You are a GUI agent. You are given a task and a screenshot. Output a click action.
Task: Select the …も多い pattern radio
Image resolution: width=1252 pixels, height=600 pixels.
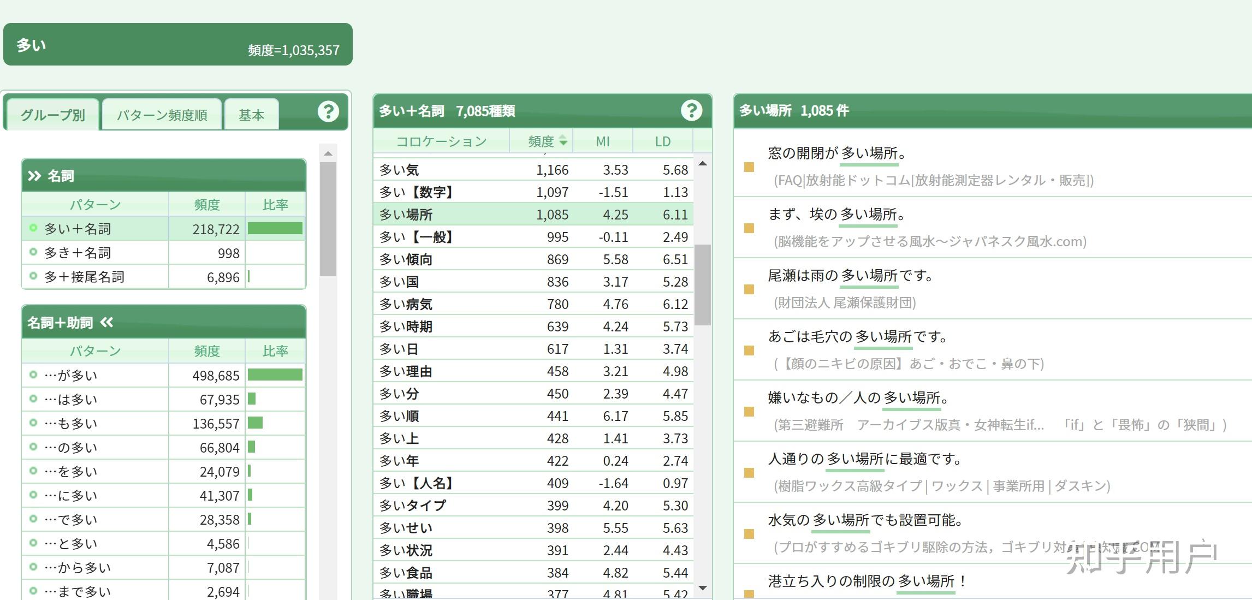pos(33,423)
